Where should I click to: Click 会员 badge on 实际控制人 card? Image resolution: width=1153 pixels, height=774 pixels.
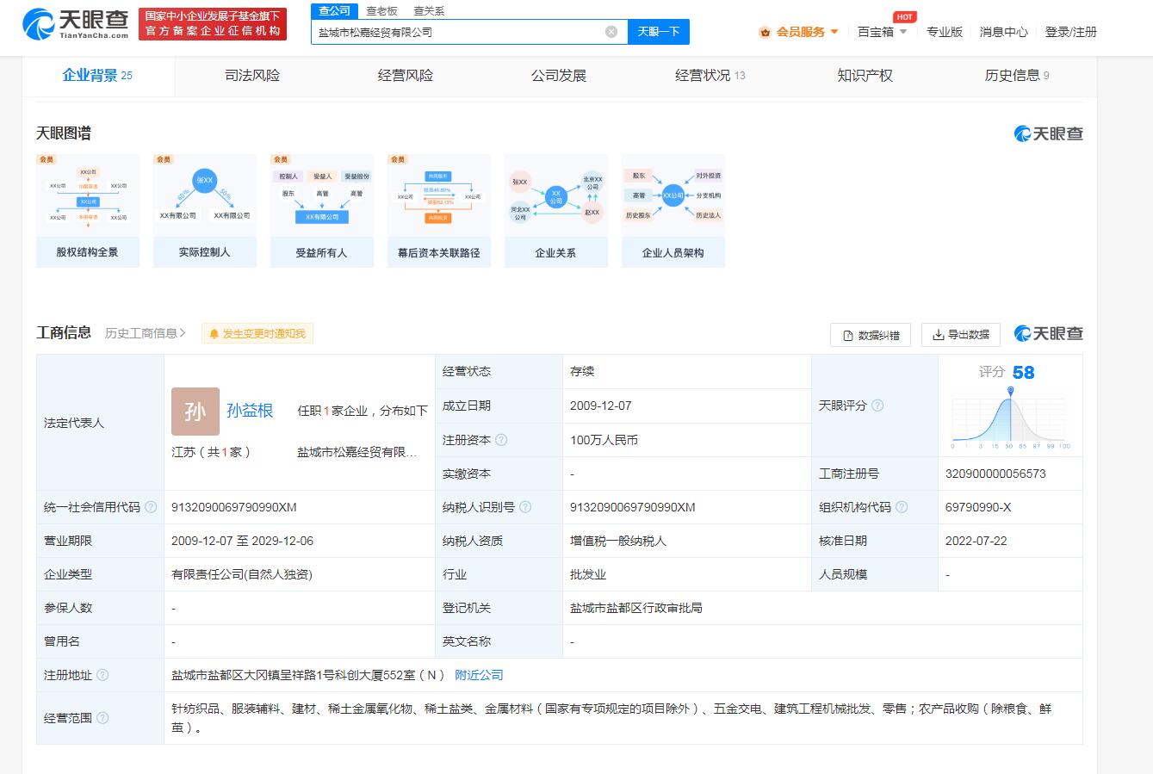pos(163,159)
